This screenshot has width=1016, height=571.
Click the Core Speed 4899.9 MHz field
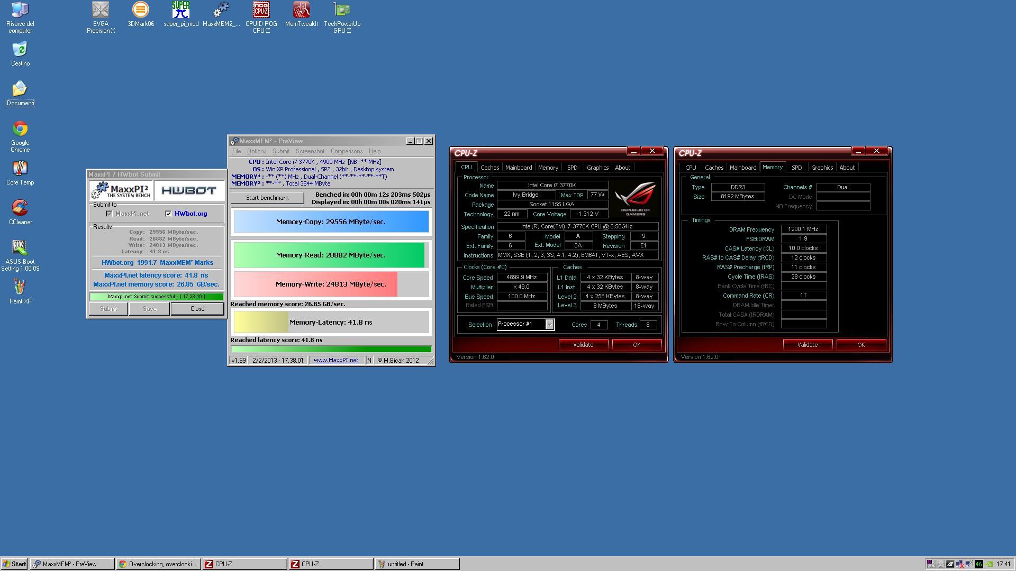522,278
